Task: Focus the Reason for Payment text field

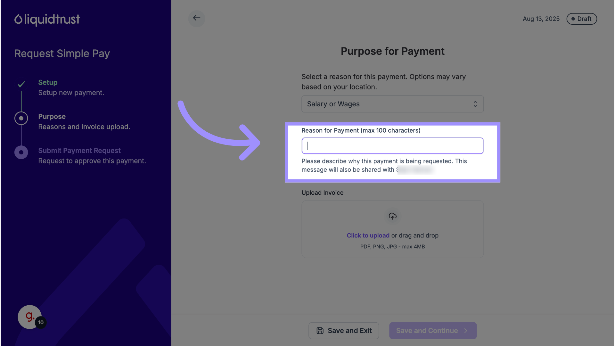Action: pyautogui.click(x=392, y=146)
